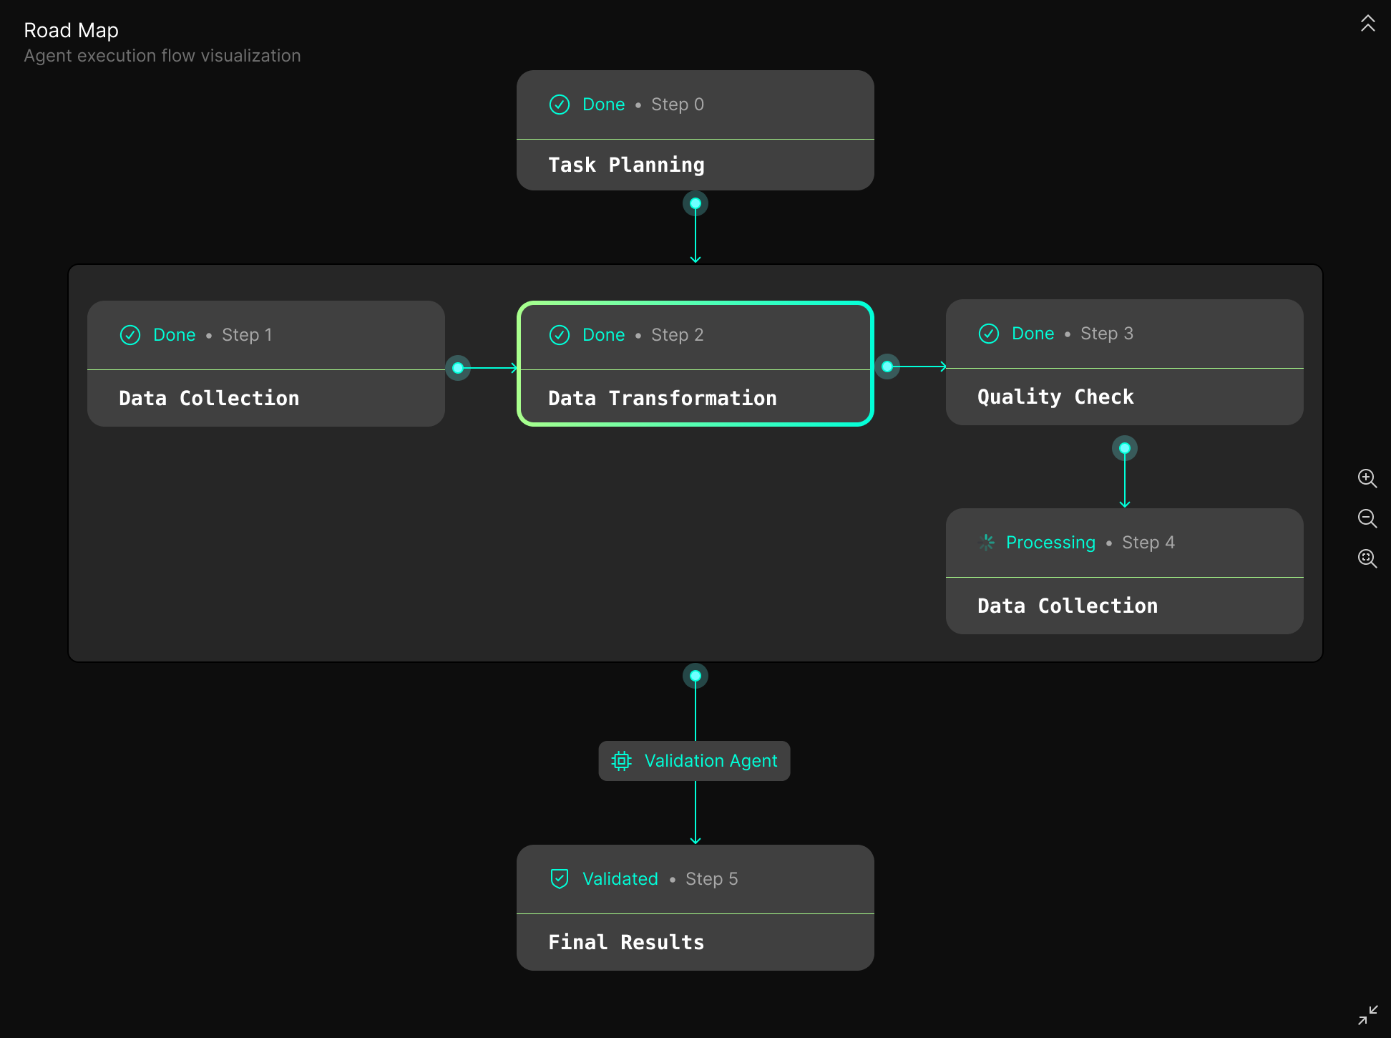Click the Quality Check node title
Image resolution: width=1391 pixels, height=1038 pixels.
coord(1055,396)
